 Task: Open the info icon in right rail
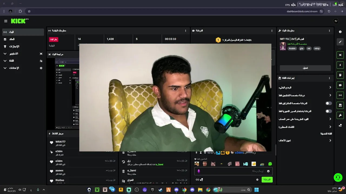340,32
